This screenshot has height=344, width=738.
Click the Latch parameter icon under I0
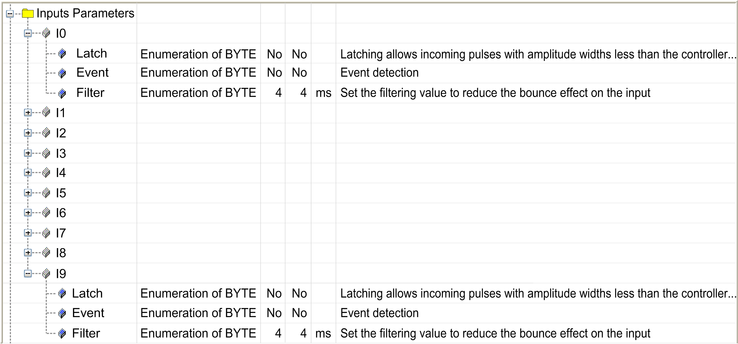click(62, 53)
